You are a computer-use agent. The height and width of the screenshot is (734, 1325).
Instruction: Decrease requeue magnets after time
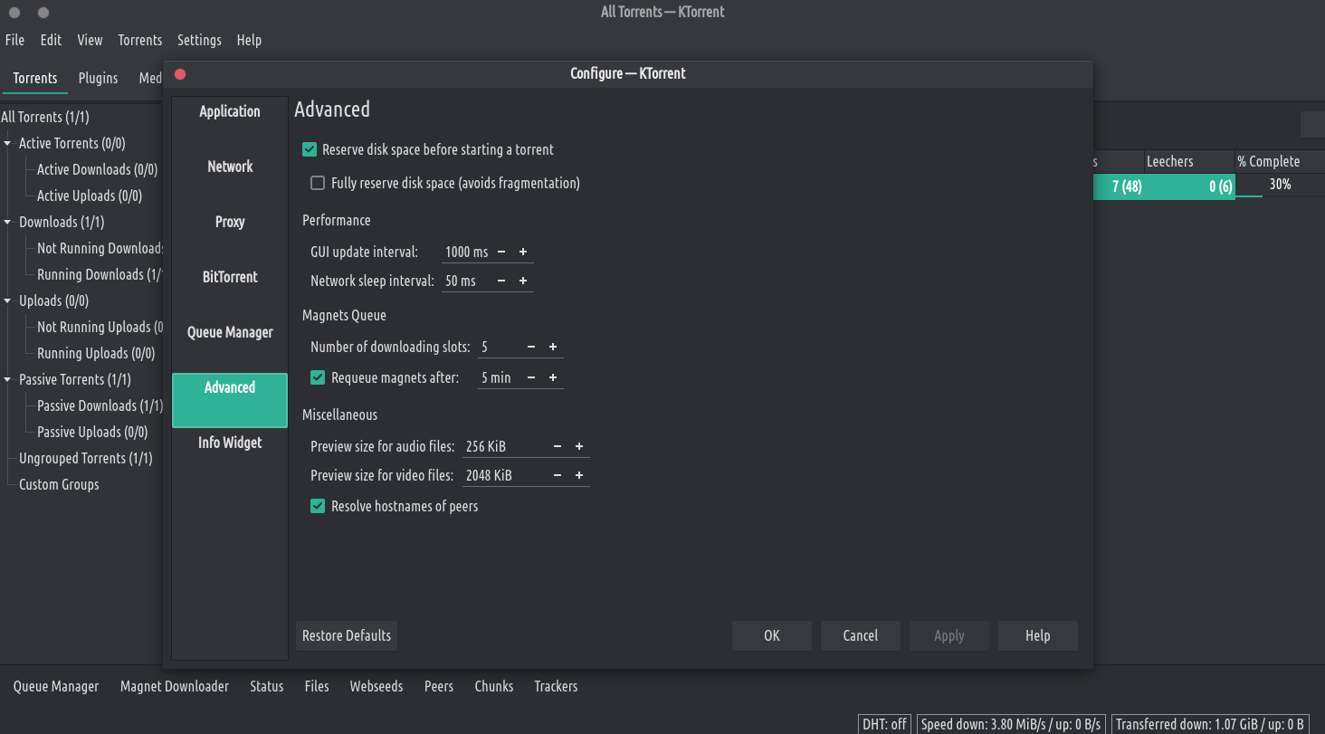pyautogui.click(x=531, y=378)
